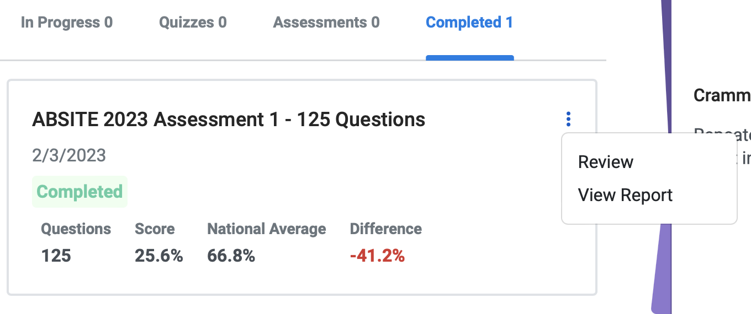Click the Cramm heading on the right panel
751x314 pixels.
click(722, 95)
